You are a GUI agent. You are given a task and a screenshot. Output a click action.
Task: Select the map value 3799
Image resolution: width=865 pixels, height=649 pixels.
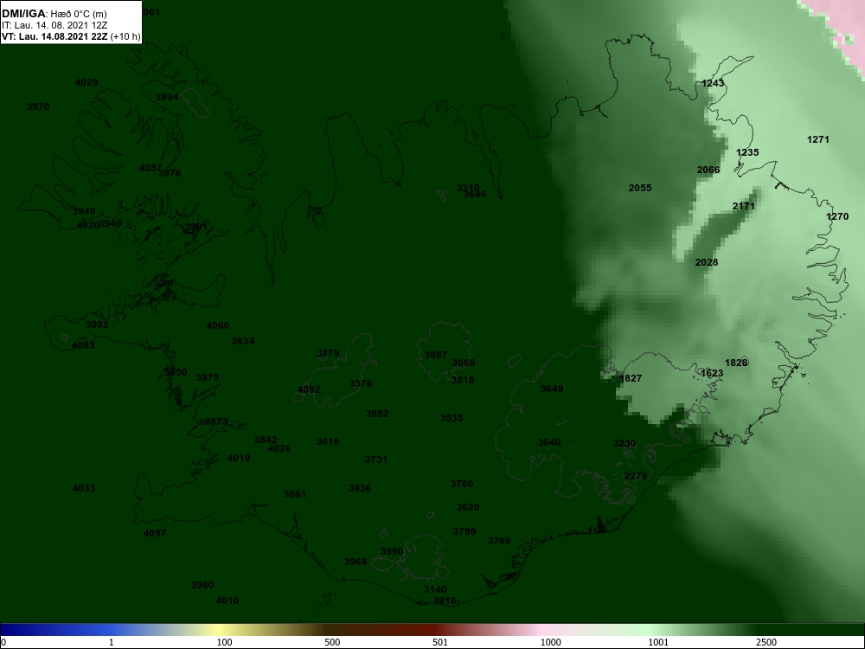[x=465, y=531]
